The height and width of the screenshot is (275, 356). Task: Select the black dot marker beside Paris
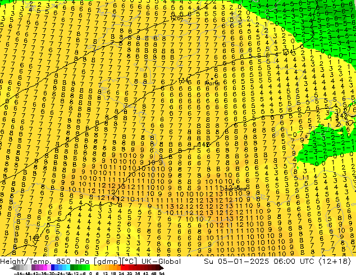click(212, 79)
